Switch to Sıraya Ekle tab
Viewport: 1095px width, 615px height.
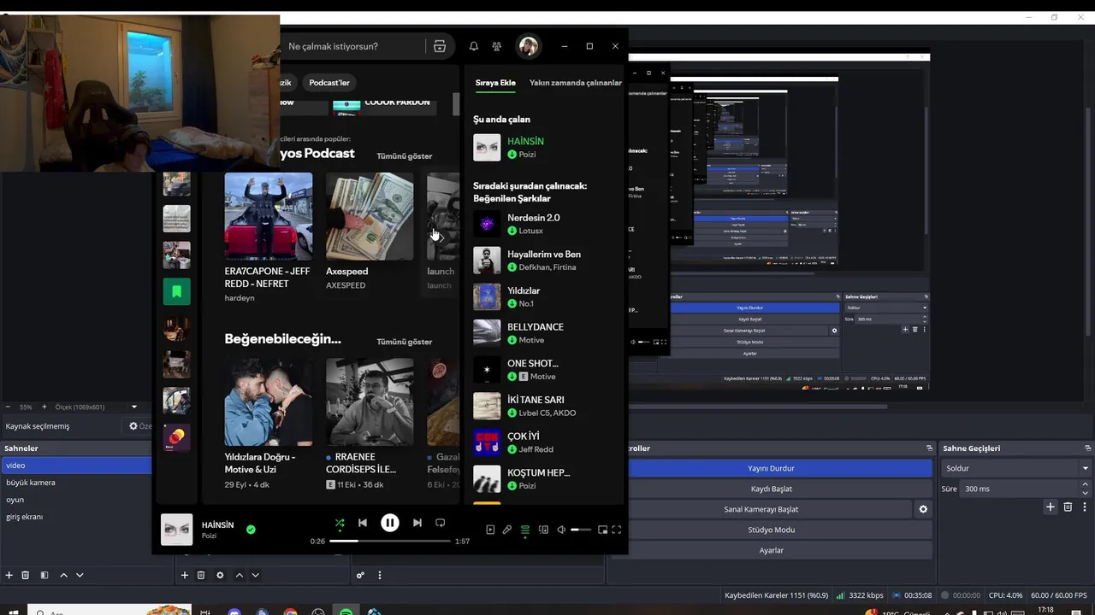click(x=495, y=83)
